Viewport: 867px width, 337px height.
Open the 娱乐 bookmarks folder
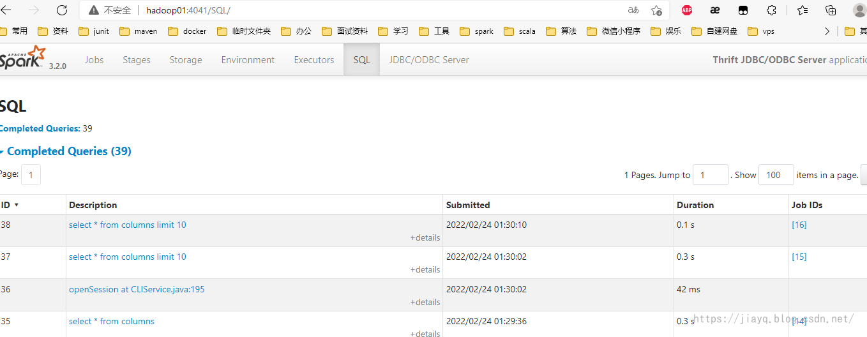(666, 31)
